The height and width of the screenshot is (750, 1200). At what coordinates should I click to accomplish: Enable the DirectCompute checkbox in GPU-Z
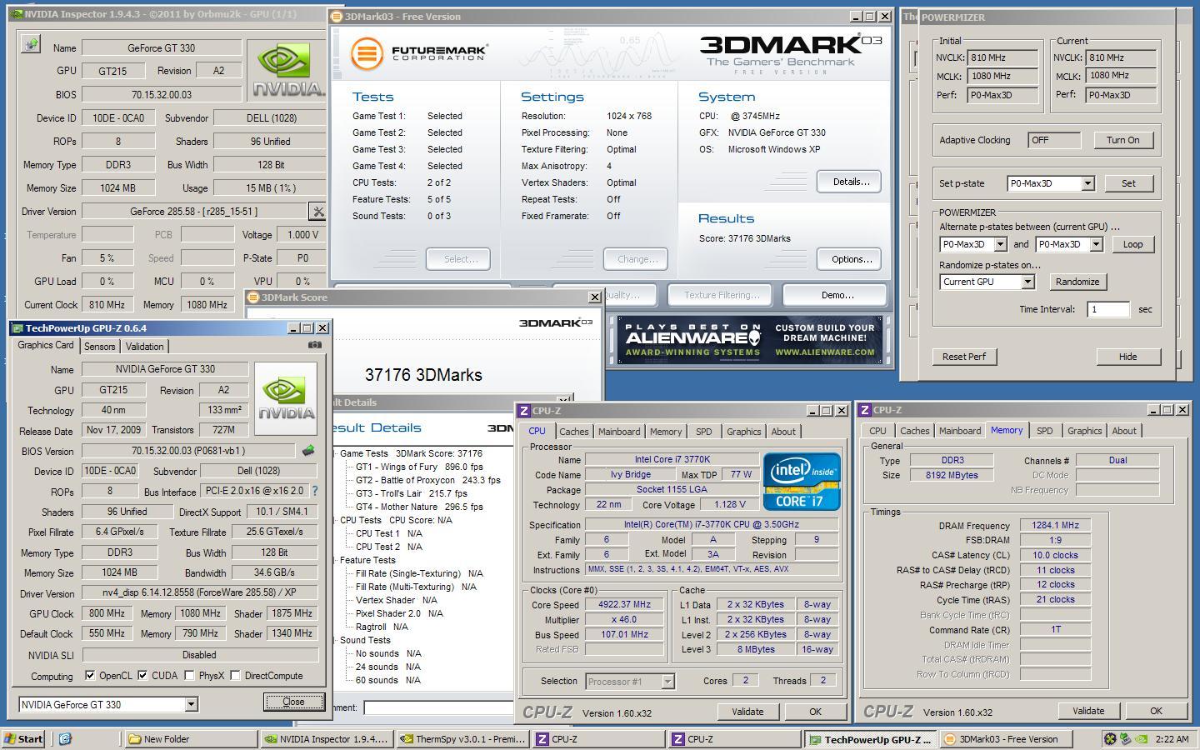click(x=235, y=676)
